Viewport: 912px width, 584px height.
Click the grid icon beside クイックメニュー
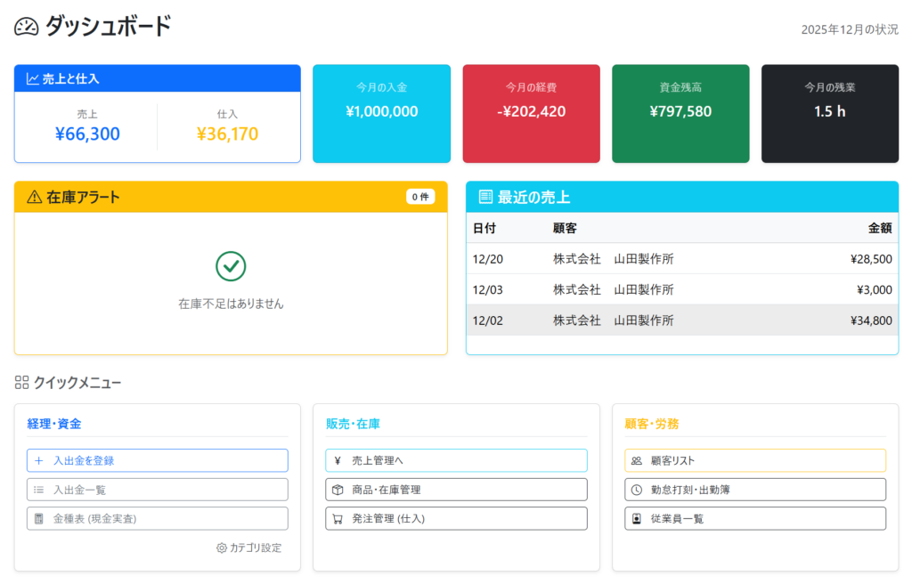22,383
